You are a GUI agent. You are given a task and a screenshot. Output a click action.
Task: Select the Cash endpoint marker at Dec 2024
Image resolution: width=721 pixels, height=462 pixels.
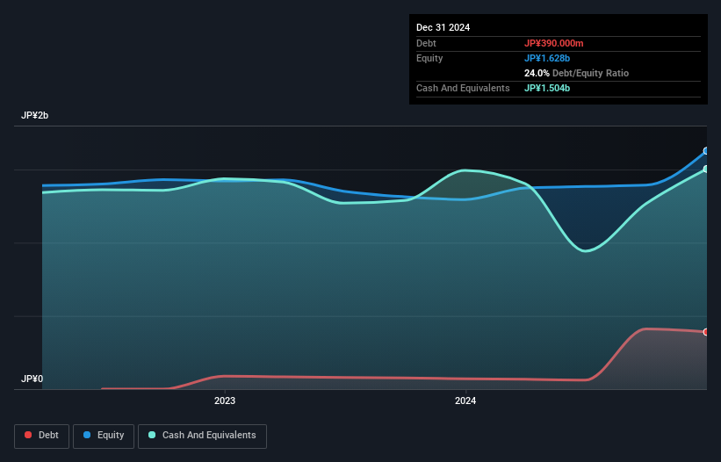coord(706,170)
